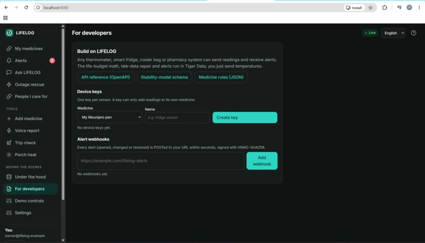The height and width of the screenshot is (243, 425).
Task: Open the browser profile avatar
Action: click(409, 7)
